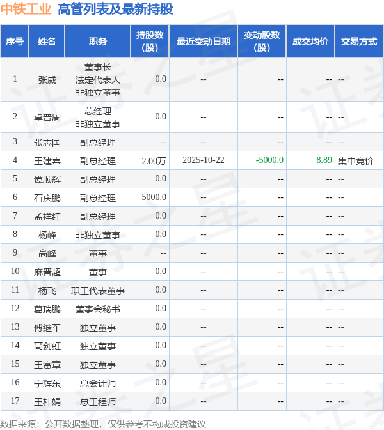Select the name 高峰
This screenshot has height=430, width=384.
(47, 254)
